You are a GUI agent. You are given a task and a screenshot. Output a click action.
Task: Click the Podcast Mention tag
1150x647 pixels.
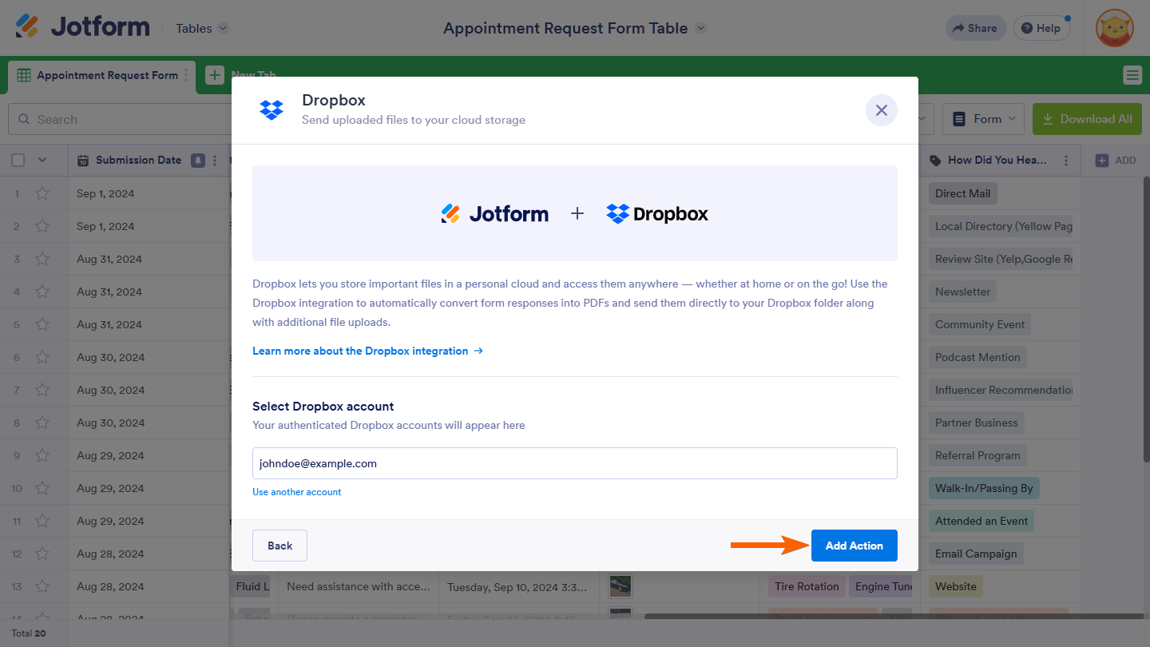click(978, 357)
